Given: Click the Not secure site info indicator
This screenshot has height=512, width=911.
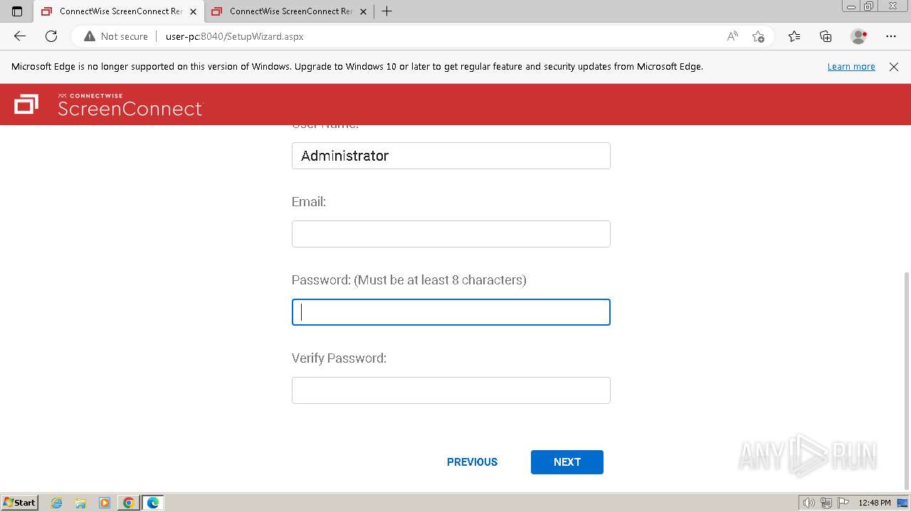Looking at the screenshot, I should click(116, 36).
